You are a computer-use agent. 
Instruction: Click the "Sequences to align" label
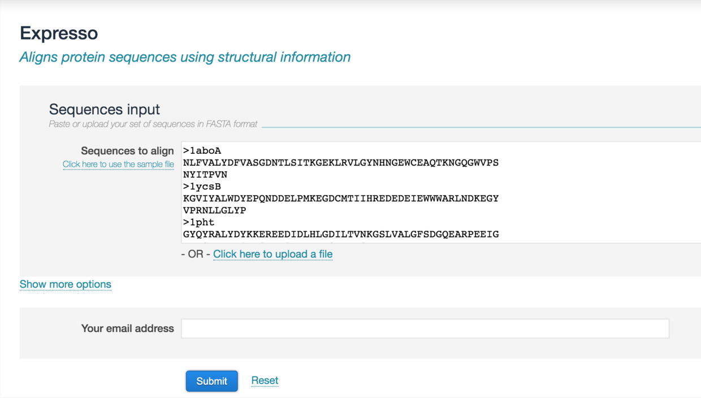pos(127,151)
